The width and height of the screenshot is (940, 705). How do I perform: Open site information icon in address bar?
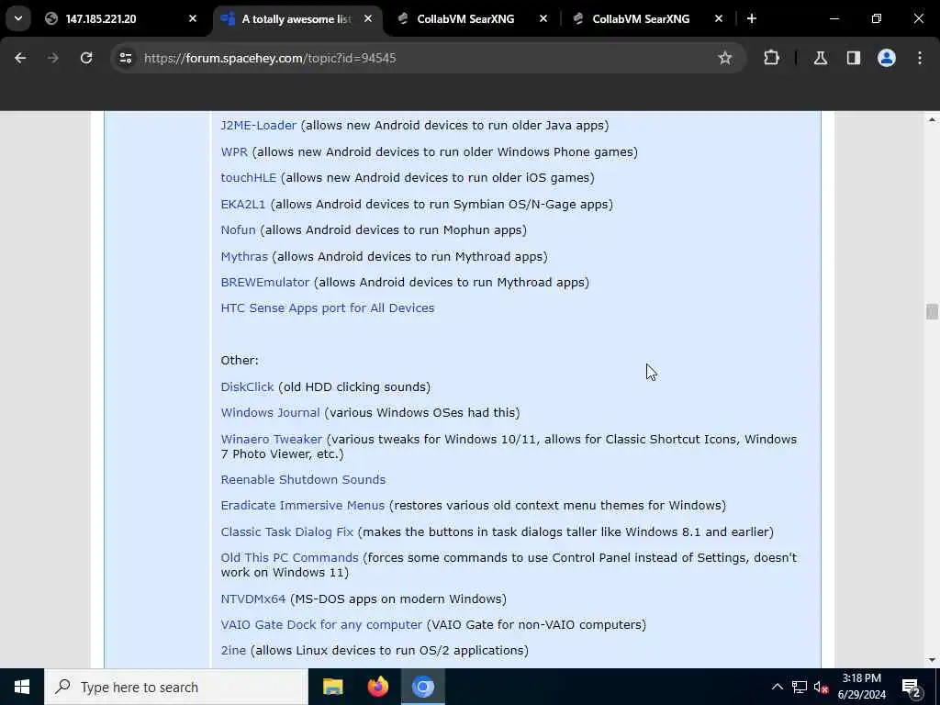[125, 58]
